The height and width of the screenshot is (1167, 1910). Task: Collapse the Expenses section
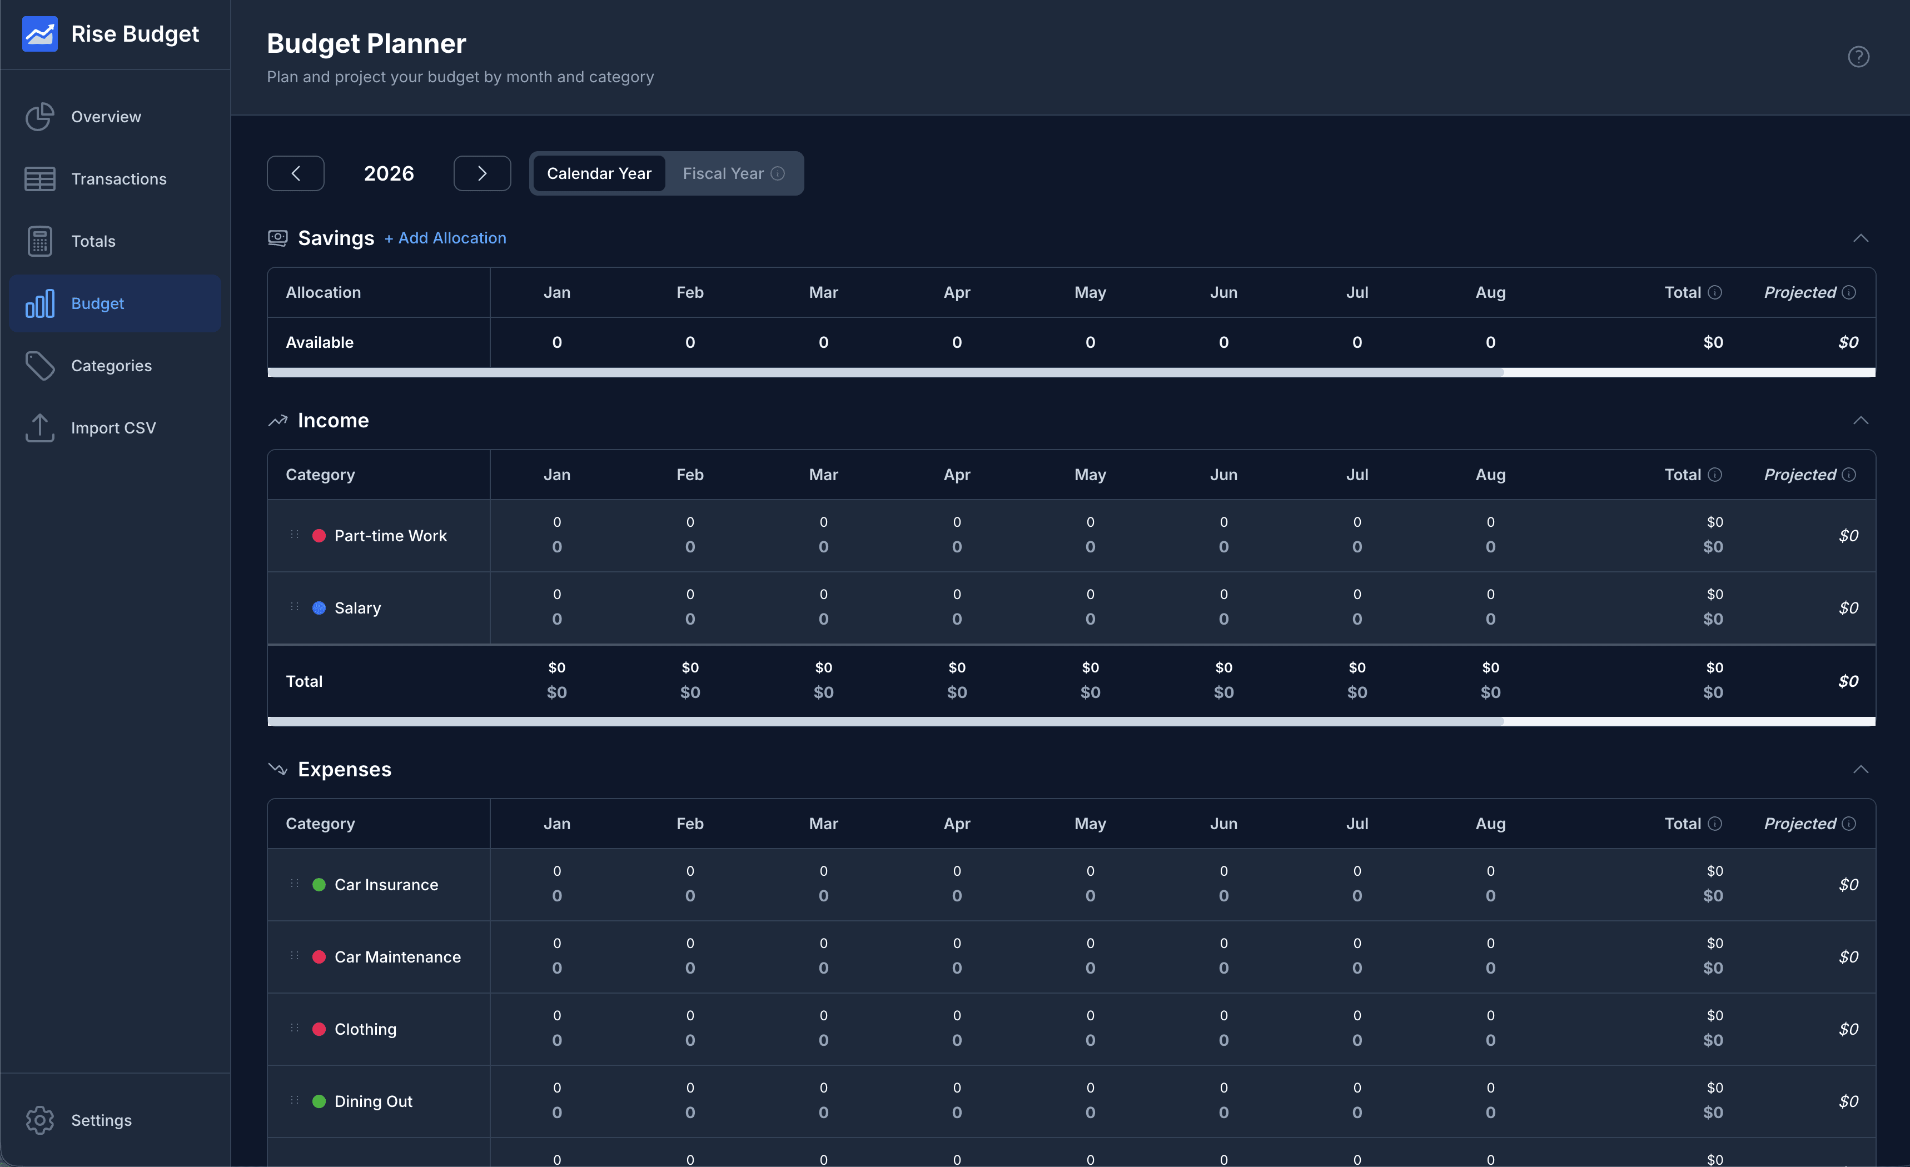point(1861,769)
